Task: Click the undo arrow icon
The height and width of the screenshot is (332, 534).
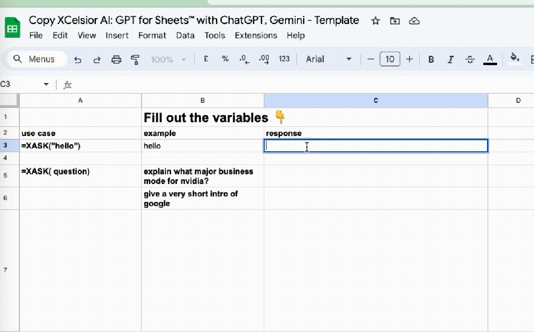Action: coord(78,59)
